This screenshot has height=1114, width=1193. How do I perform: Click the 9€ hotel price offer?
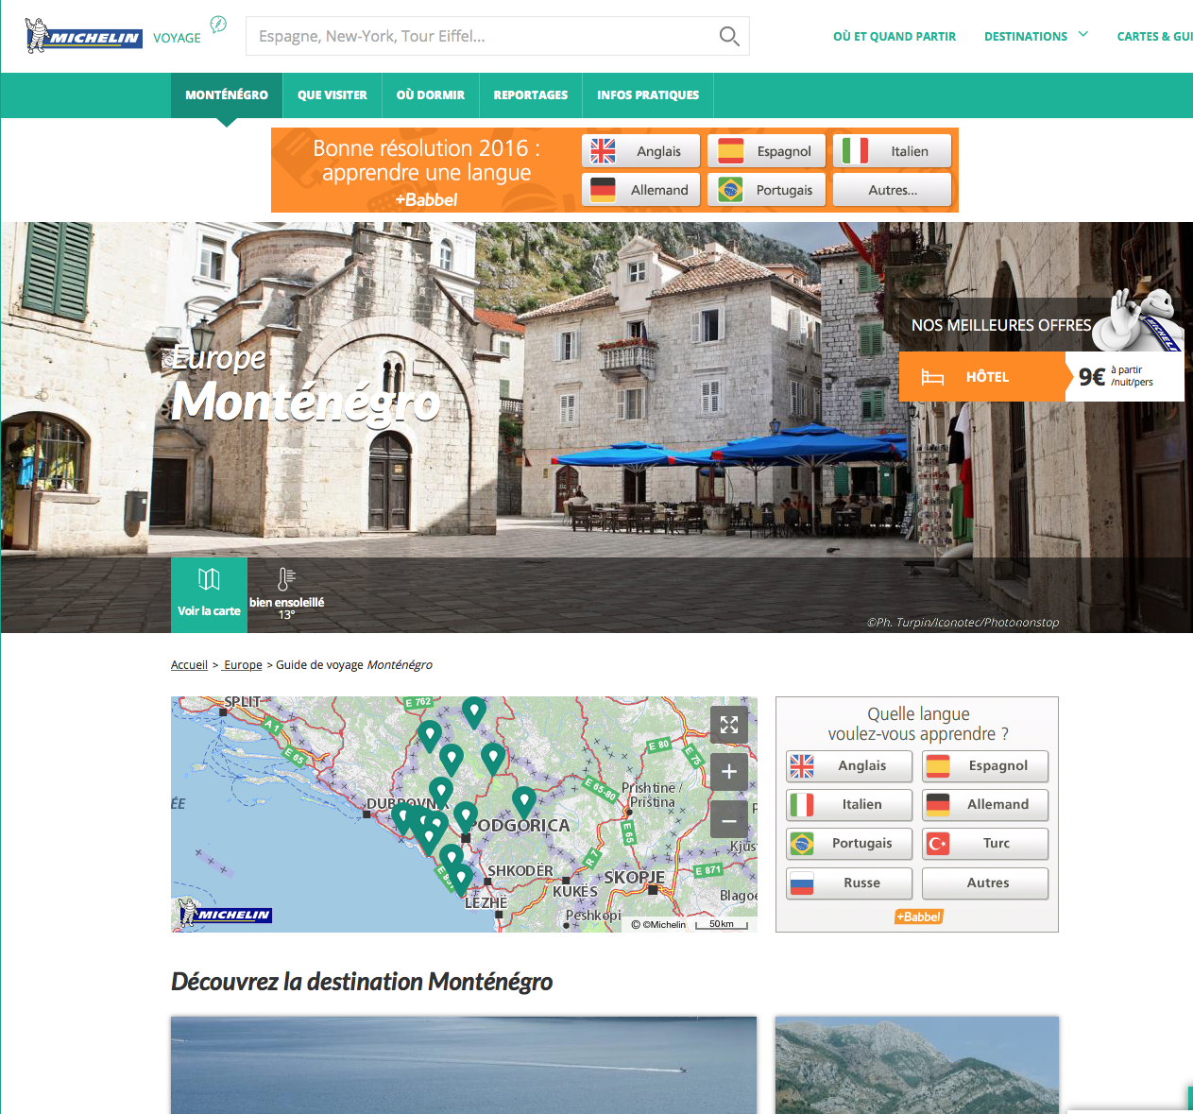tap(1124, 377)
